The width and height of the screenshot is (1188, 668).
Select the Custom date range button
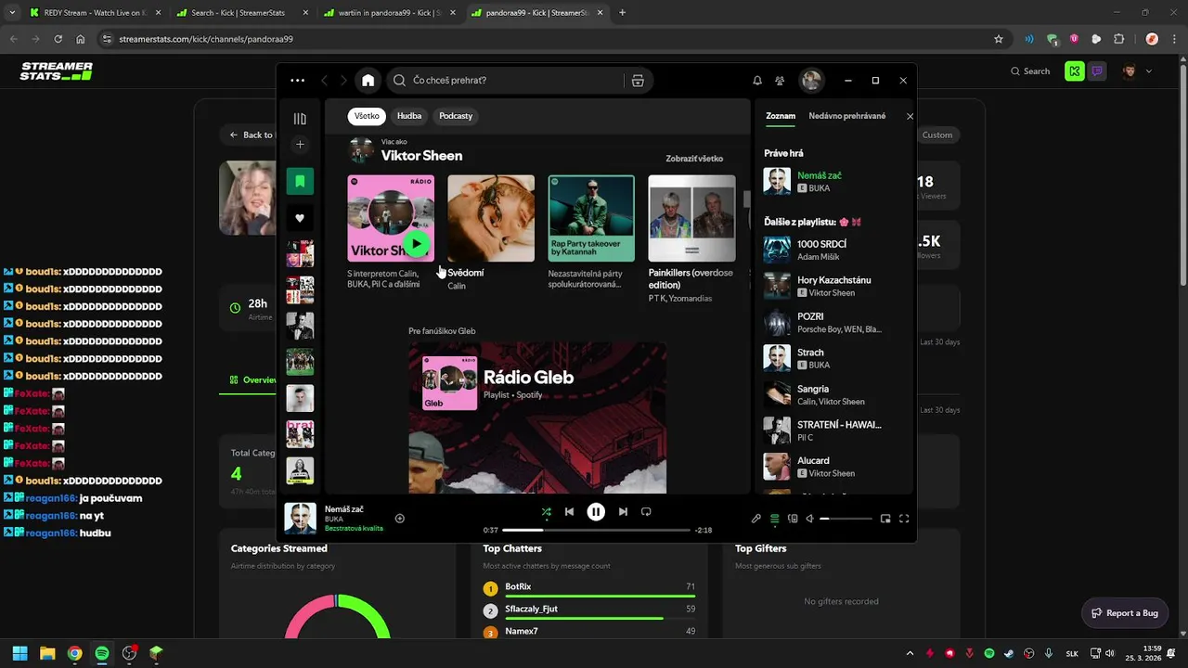[937, 135]
